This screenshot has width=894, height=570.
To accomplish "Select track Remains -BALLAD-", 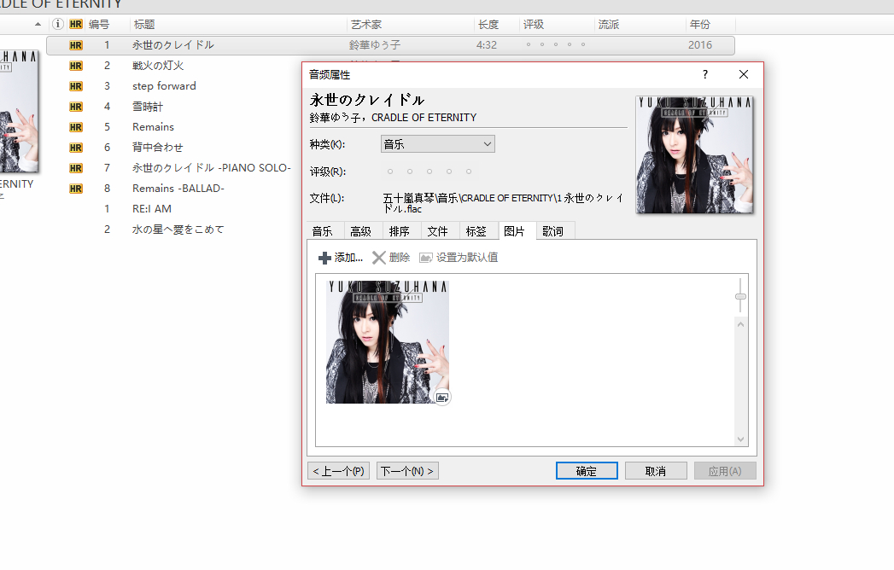I will coord(178,189).
